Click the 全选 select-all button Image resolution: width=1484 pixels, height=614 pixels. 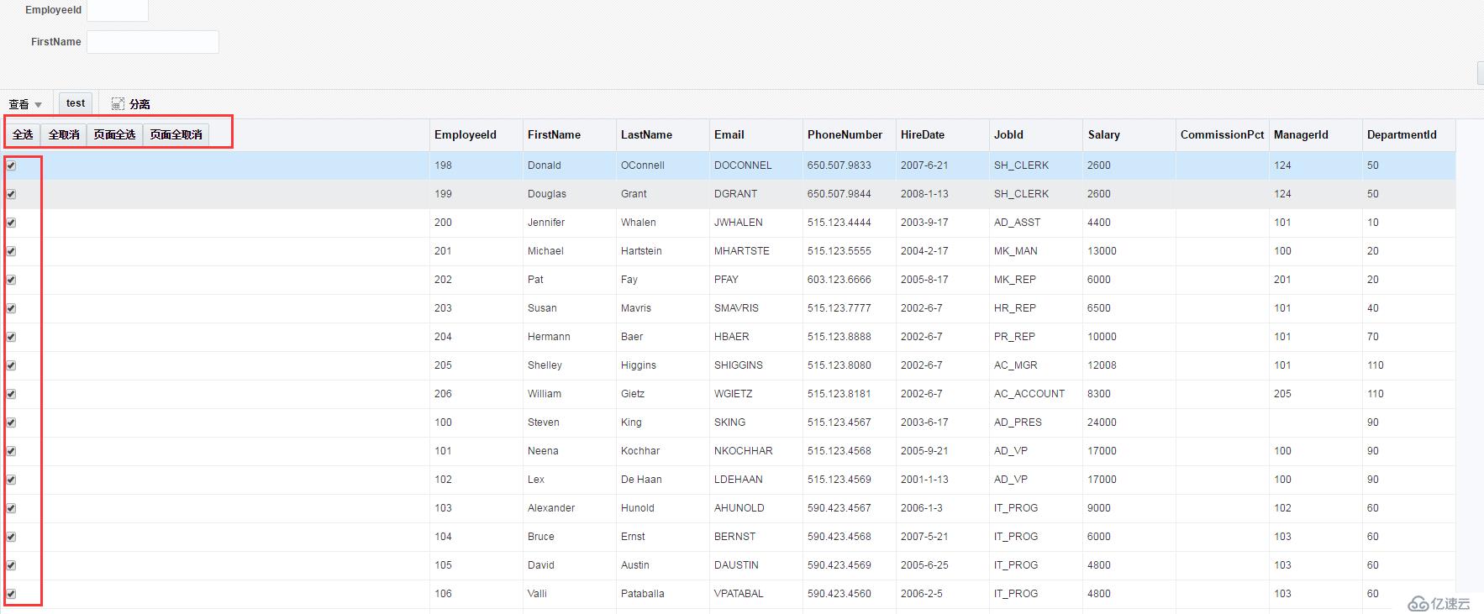click(x=23, y=134)
